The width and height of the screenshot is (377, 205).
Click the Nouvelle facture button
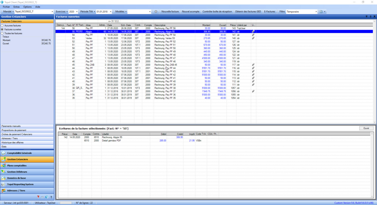point(170,12)
